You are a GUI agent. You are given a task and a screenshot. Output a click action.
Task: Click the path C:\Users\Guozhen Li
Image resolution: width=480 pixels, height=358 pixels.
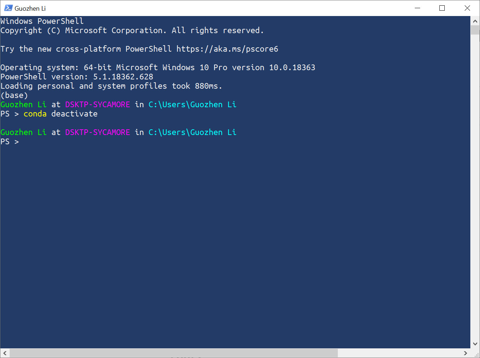pyautogui.click(x=192, y=104)
